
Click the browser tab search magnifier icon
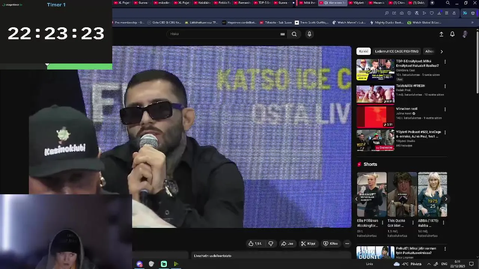click(448, 3)
